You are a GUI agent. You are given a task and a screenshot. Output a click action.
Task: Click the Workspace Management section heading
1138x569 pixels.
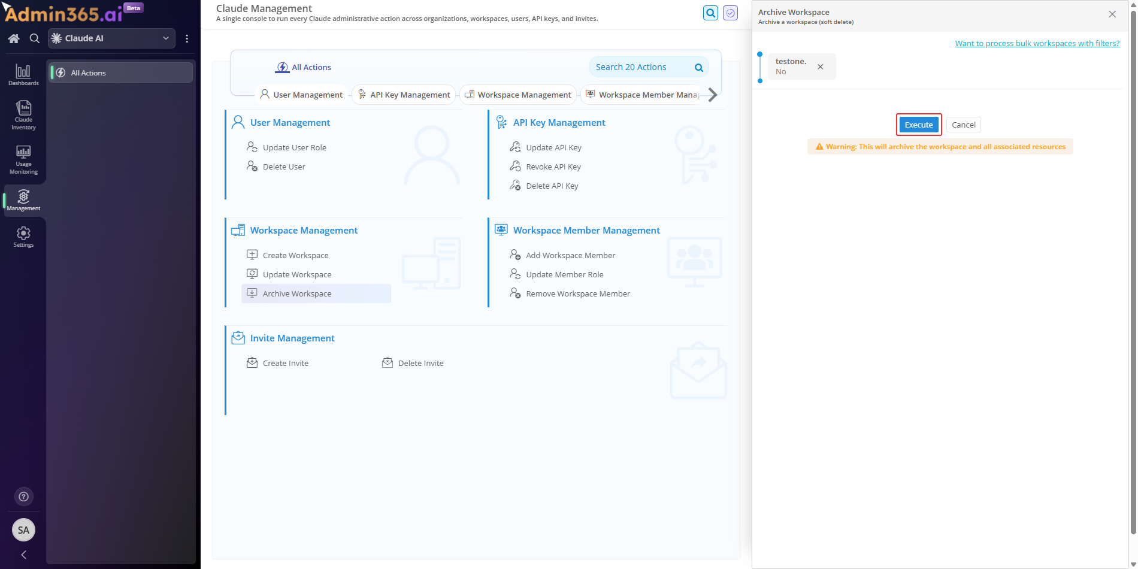(x=304, y=230)
